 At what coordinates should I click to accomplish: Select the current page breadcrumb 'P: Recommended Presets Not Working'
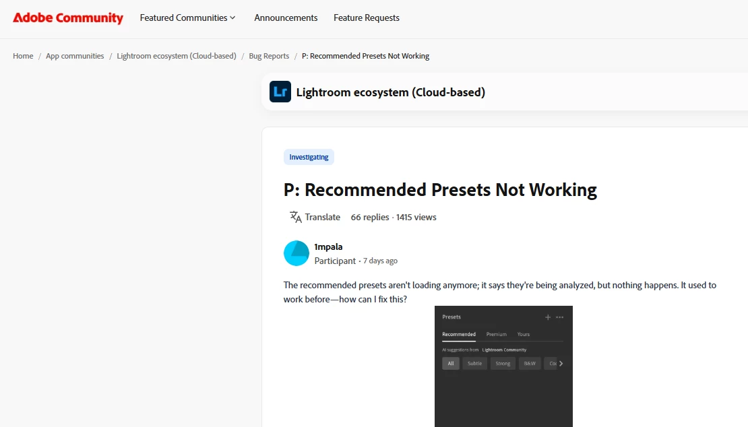click(x=365, y=56)
